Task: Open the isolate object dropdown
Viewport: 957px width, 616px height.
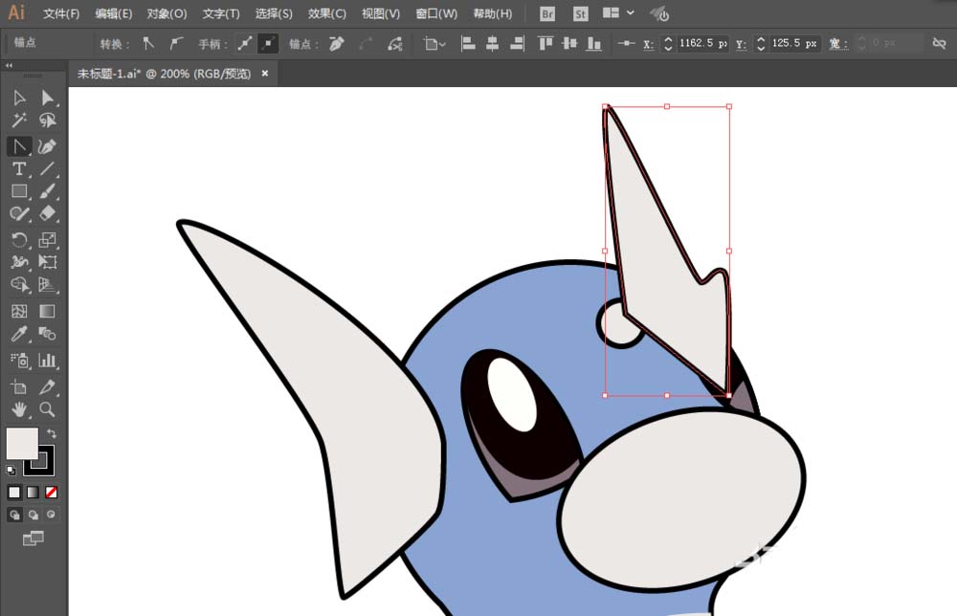Action: pos(434,43)
